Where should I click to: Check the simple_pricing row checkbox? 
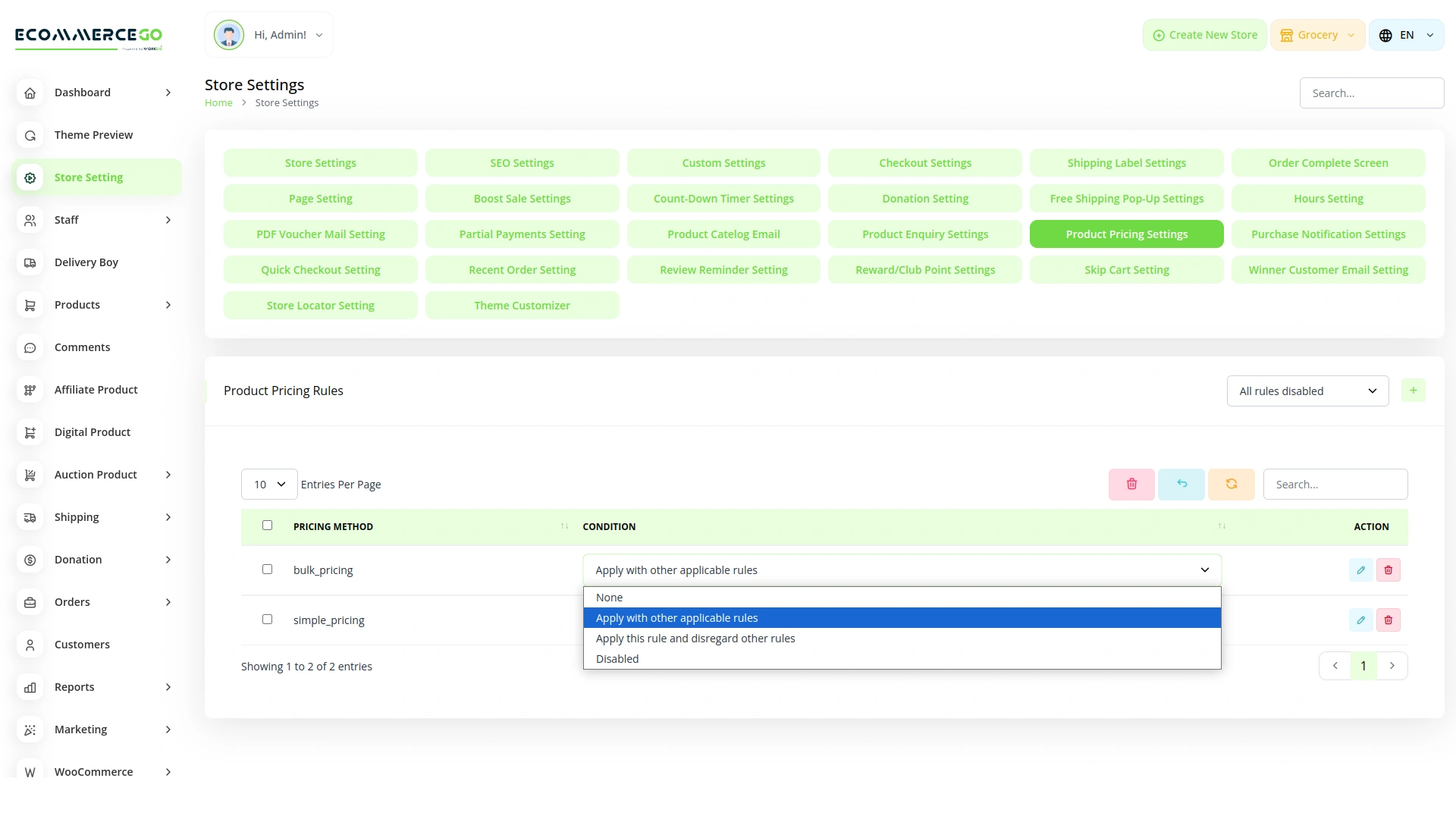pos(267,620)
